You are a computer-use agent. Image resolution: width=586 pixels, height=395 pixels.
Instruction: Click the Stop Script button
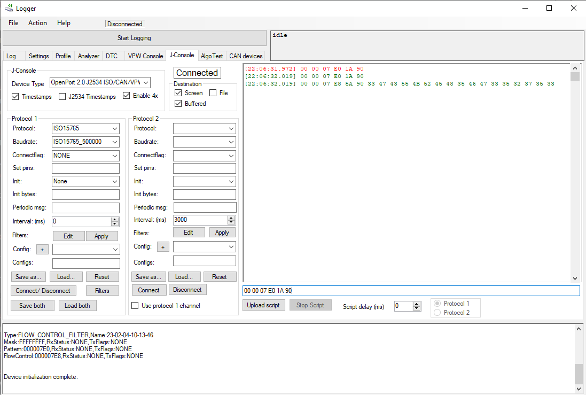click(x=310, y=305)
